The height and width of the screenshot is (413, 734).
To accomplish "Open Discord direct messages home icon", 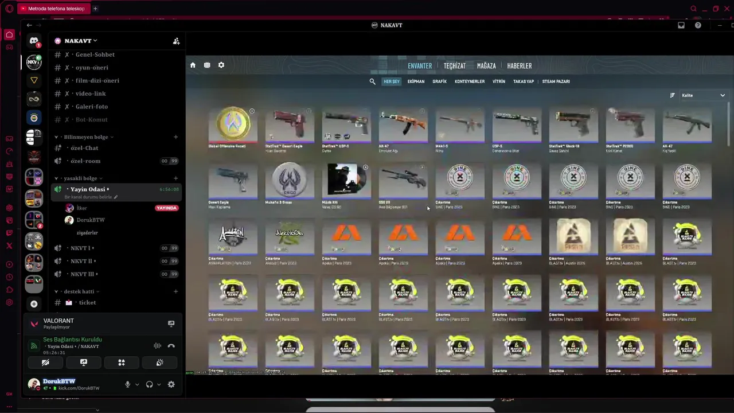I will coord(34,41).
